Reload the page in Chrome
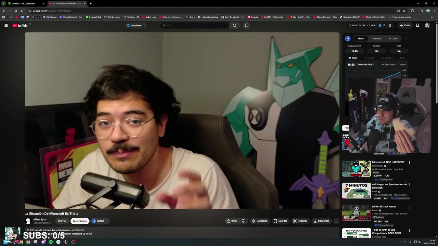 tap(16, 11)
